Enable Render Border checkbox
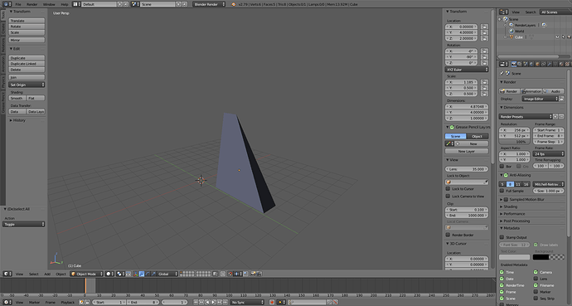This screenshot has height=306, width=572. 448,235
